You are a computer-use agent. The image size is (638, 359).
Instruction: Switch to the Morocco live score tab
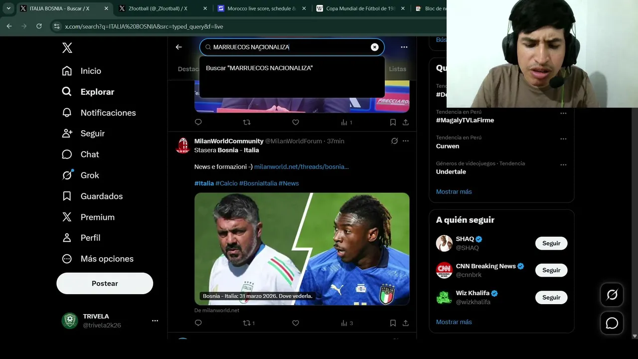261,8
